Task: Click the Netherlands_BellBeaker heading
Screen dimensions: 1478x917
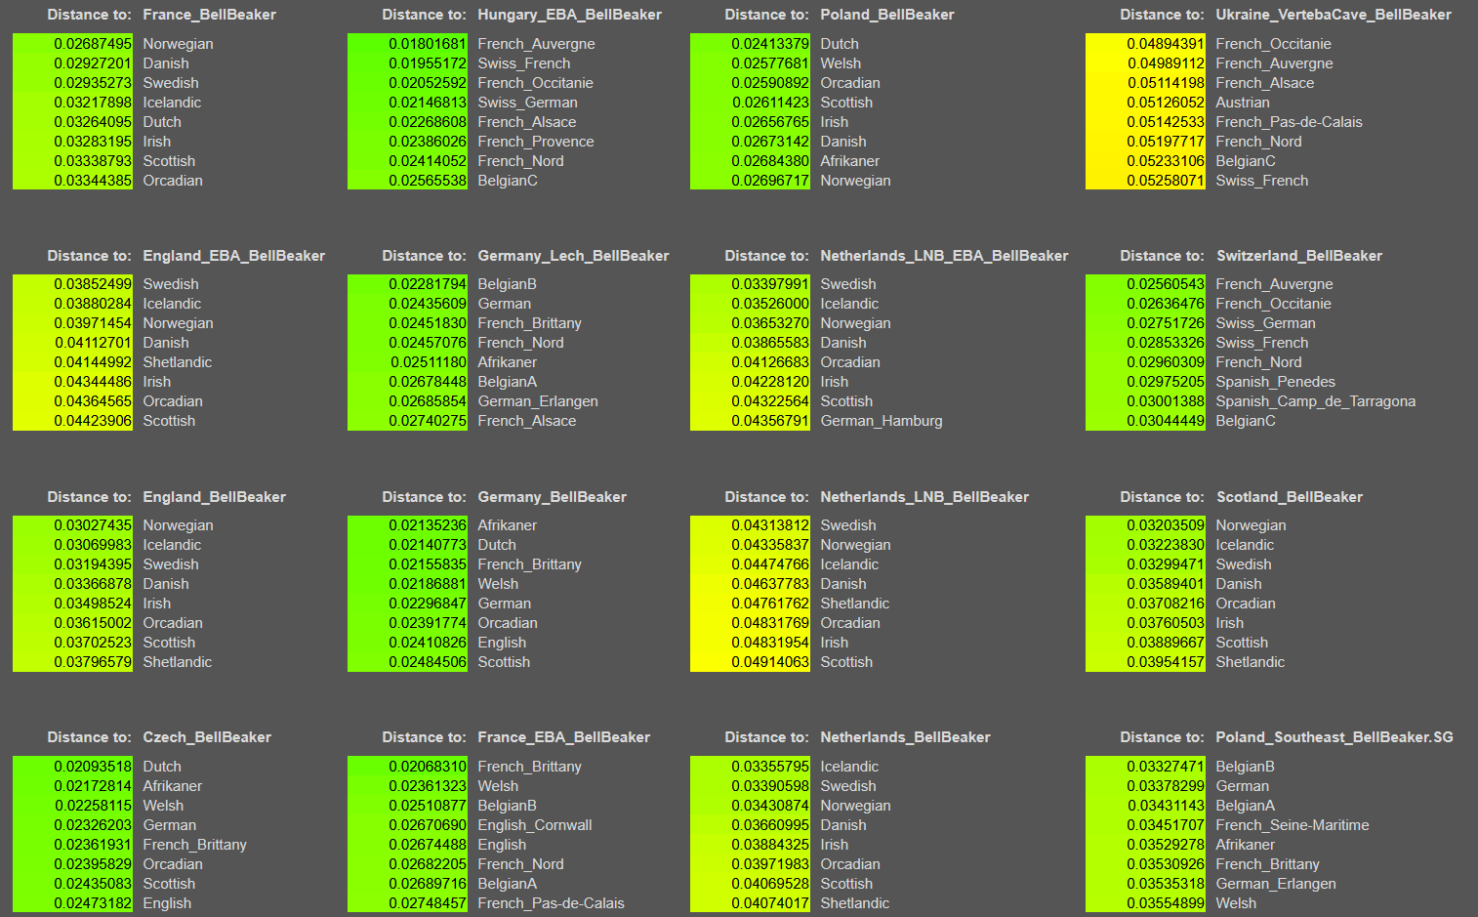Action: 905,737
